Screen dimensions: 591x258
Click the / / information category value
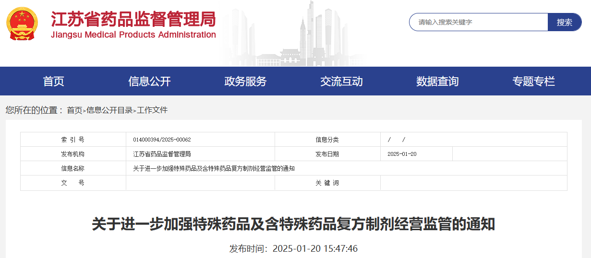pyautogui.click(x=397, y=140)
